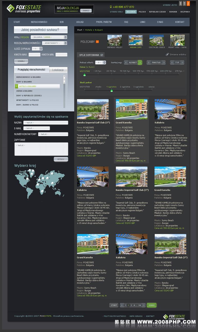This screenshot has width=198, height=332.
Task: Click the Zmiana widoku view-change icon
Action: click(167, 54)
